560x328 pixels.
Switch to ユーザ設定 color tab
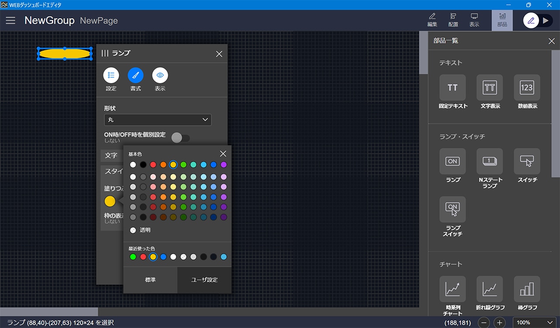click(x=204, y=280)
